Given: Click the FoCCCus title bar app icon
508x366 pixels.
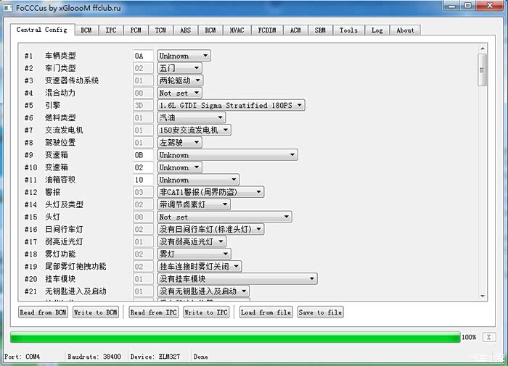Looking at the screenshot, I should pyautogui.click(x=8, y=8).
